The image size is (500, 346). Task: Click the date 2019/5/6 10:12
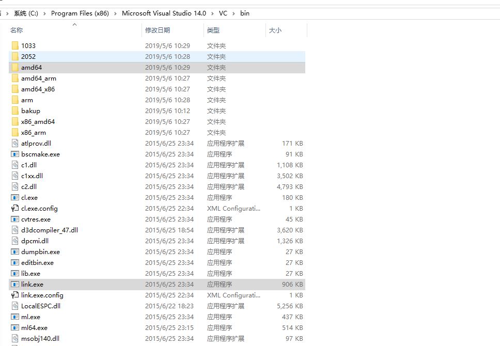coord(167,111)
